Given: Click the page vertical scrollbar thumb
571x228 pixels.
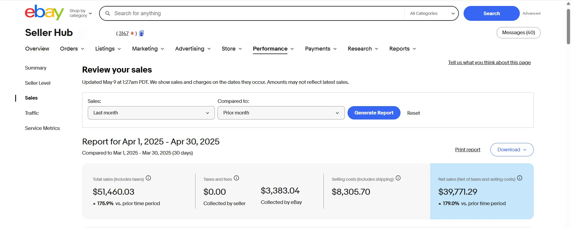Looking at the screenshot, I should pyautogui.click(x=568, y=27).
